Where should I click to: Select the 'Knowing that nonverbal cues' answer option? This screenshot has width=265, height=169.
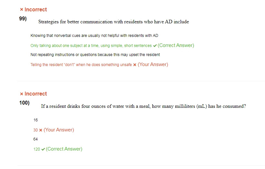tap(94, 36)
